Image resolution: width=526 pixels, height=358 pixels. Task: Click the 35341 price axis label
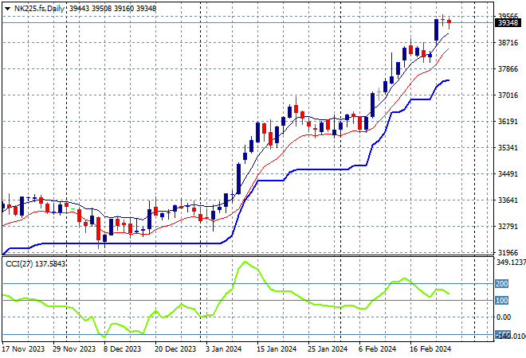pos(508,148)
